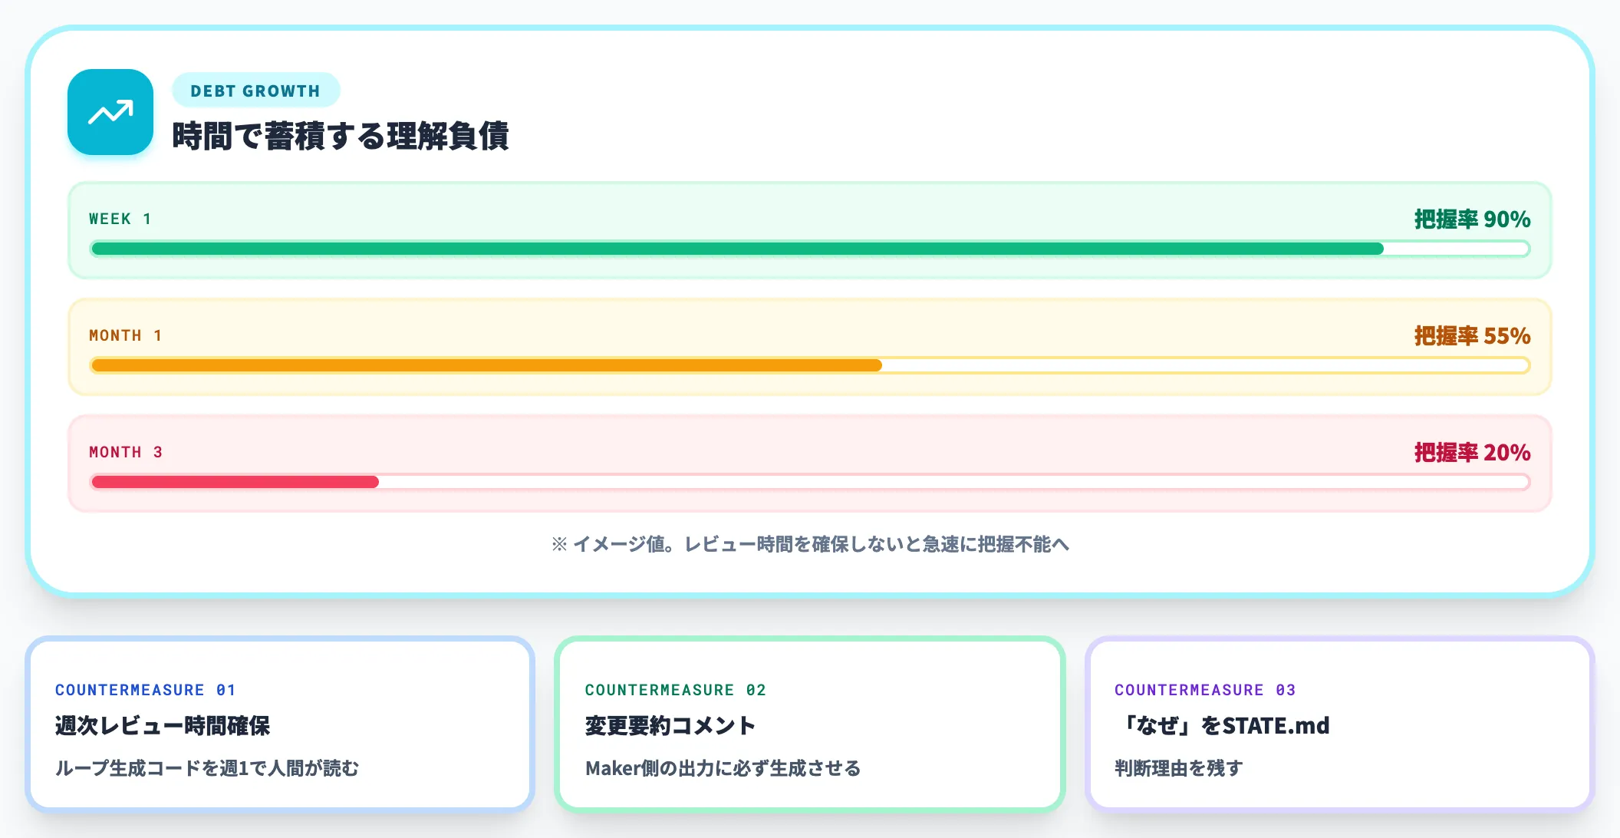Click the orange MONTH 1 progress bar
This screenshot has width=1620, height=838.
click(x=810, y=365)
